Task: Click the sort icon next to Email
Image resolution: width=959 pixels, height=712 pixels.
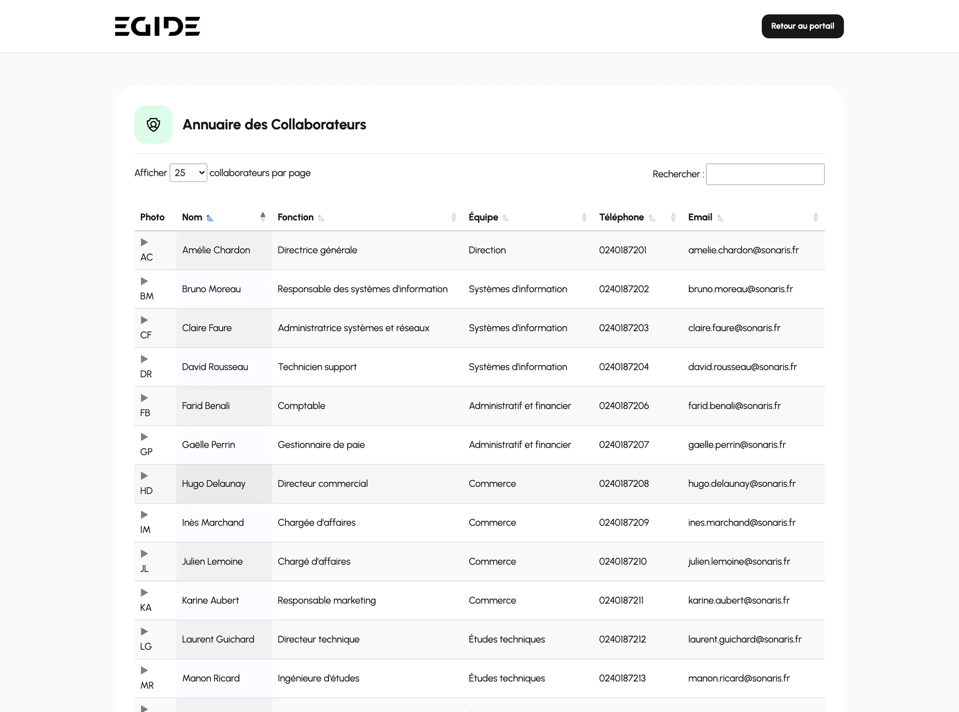Action: point(720,218)
